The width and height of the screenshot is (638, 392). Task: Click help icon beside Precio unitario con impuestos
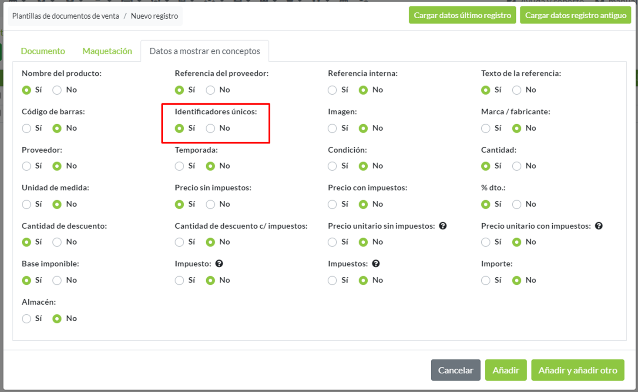tap(598, 226)
